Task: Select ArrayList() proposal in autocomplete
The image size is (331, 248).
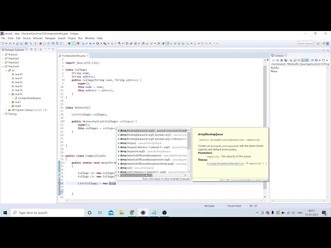Action: coord(152,168)
